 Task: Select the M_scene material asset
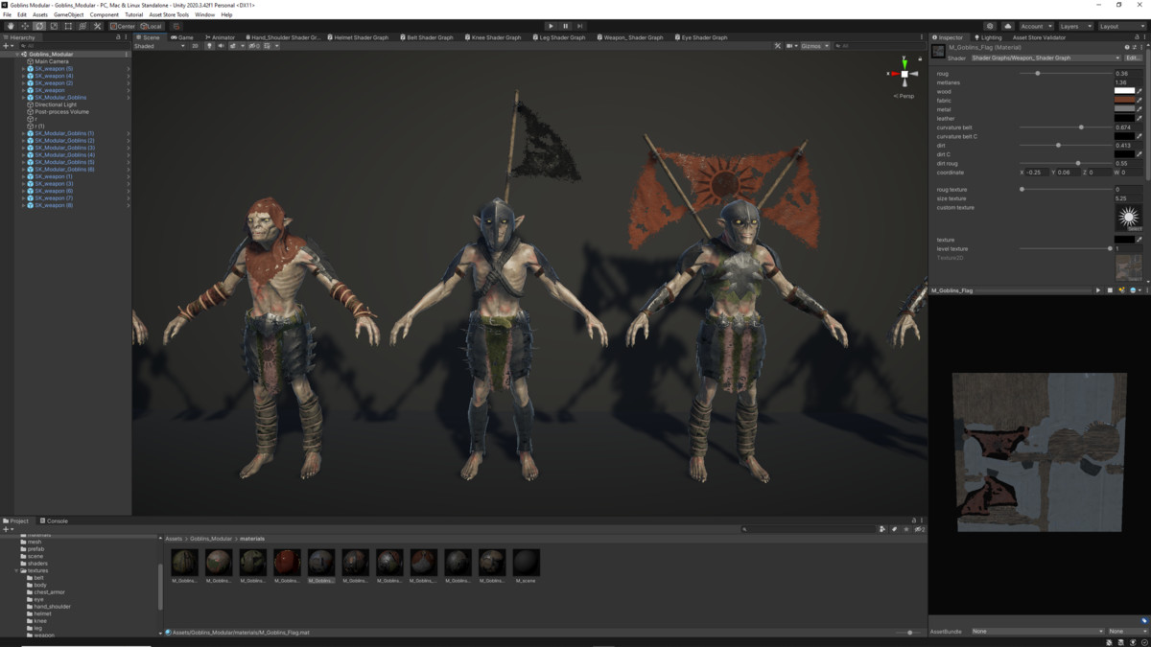tap(526, 566)
